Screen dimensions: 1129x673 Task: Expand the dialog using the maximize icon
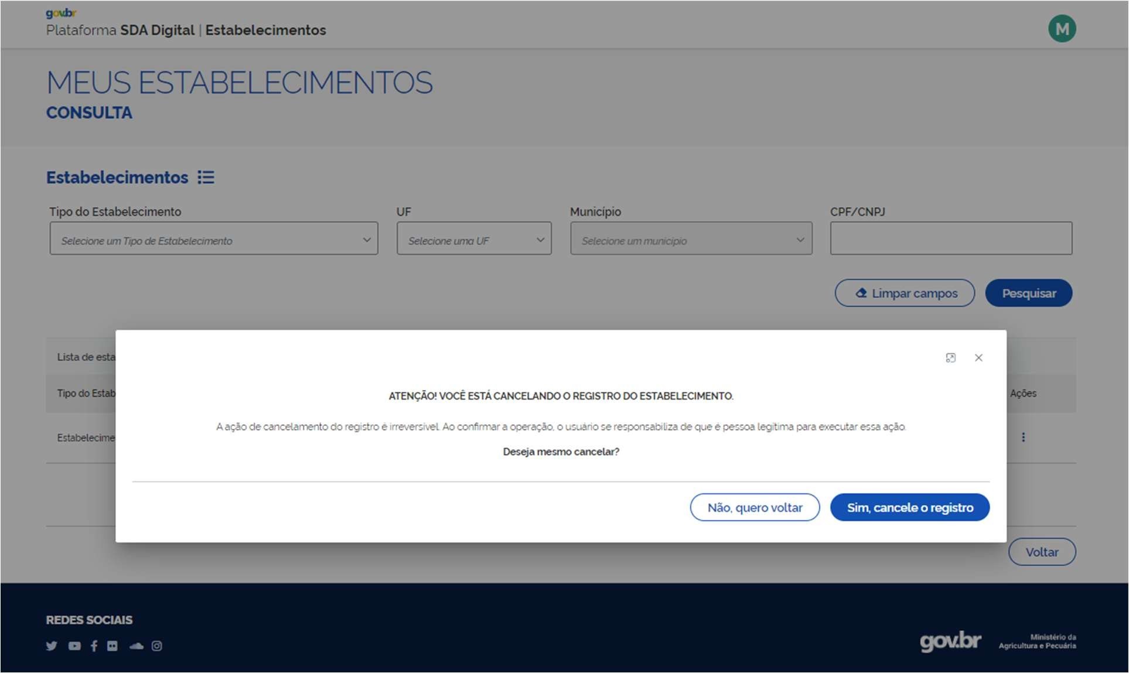950,357
